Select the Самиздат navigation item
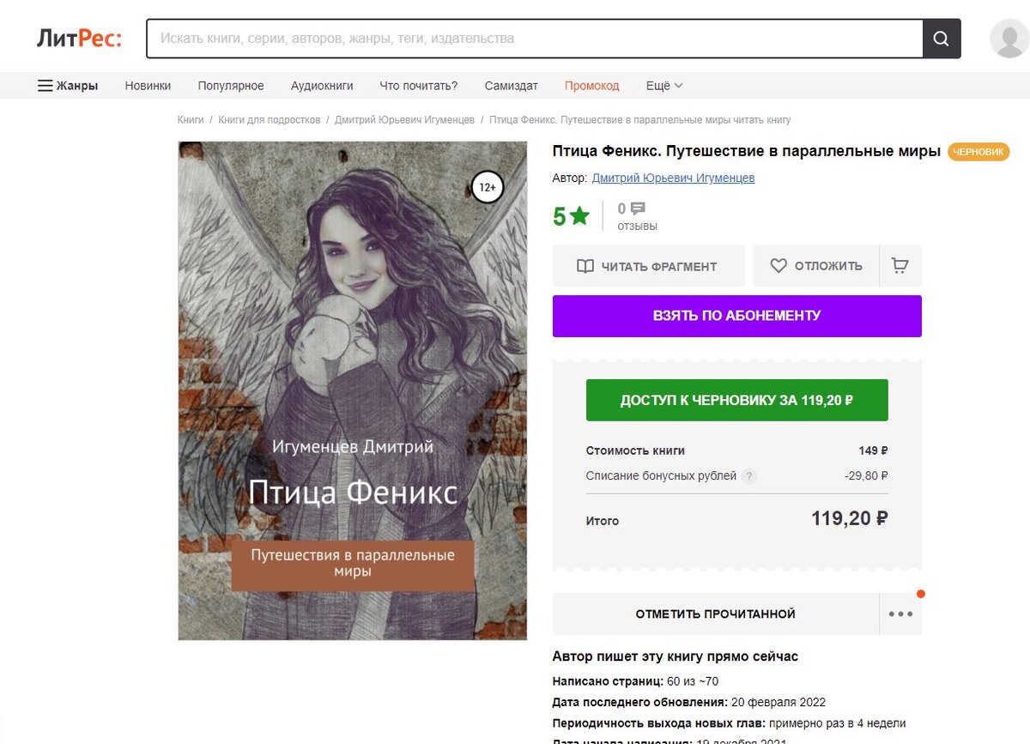The image size is (1030, 744). (x=512, y=85)
